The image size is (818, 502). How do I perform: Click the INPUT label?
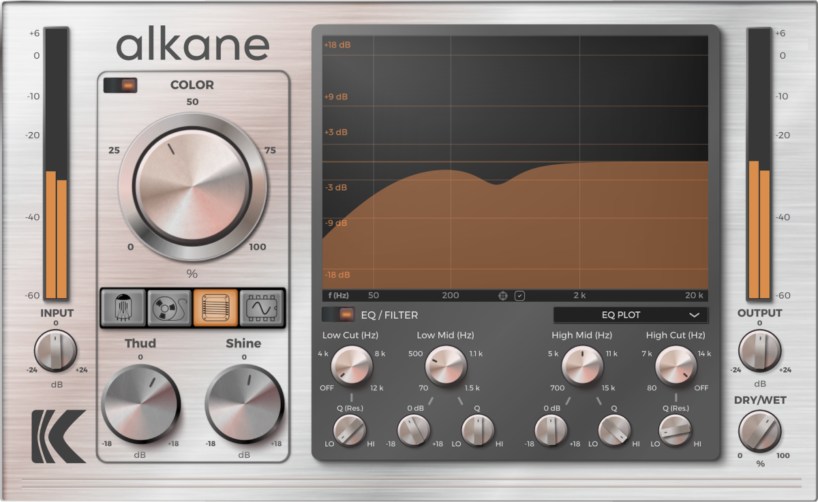click(x=57, y=313)
